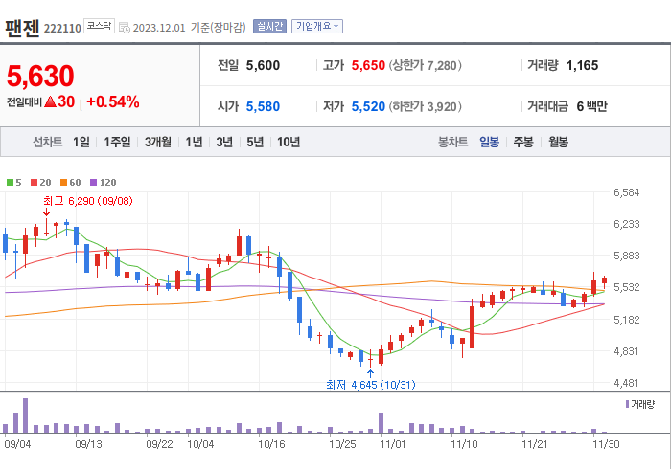
Task: Click the 거래량 value 1,165
Action: click(x=582, y=65)
